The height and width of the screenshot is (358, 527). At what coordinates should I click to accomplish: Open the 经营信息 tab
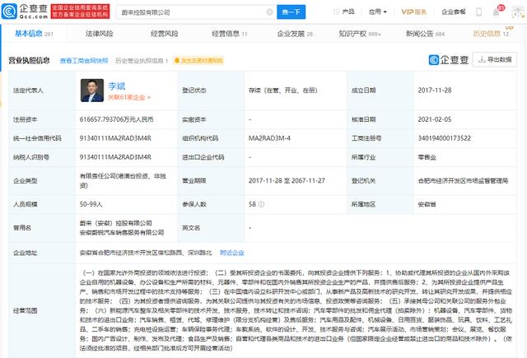click(x=229, y=34)
